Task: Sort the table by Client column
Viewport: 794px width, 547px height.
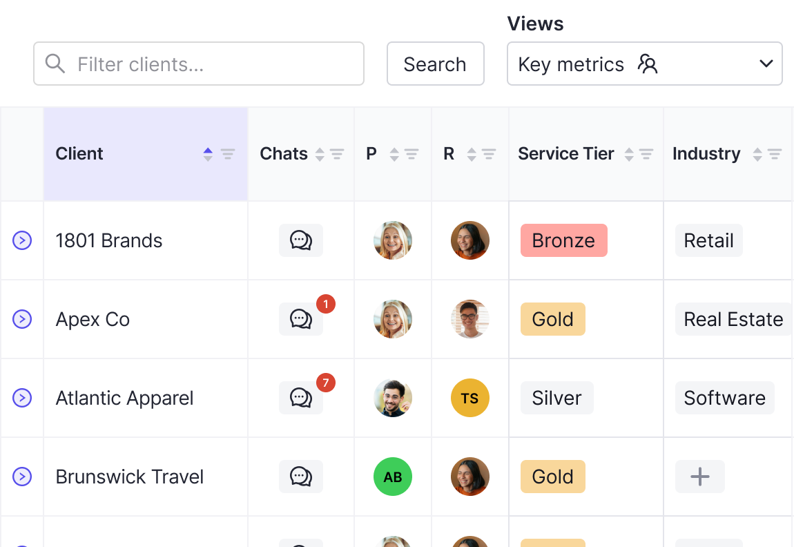Action: click(x=208, y=154)
